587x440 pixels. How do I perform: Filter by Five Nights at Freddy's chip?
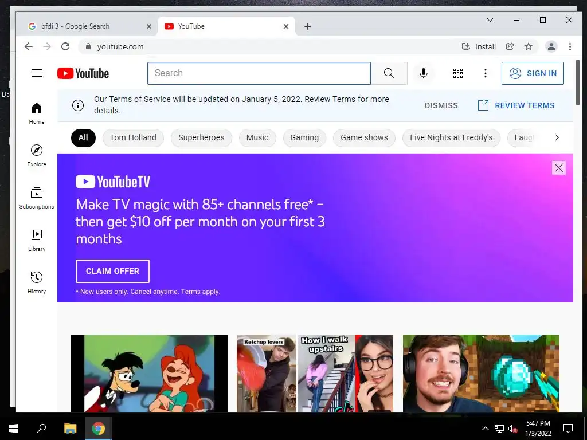[x=451, y=137]
